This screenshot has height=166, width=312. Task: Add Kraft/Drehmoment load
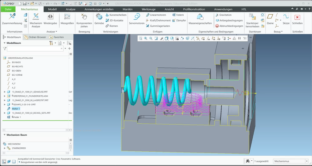click(x=158, y=21)
